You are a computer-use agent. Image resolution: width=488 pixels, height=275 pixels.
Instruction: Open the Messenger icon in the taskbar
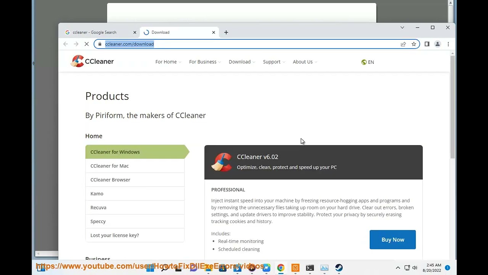coord(266,268)
